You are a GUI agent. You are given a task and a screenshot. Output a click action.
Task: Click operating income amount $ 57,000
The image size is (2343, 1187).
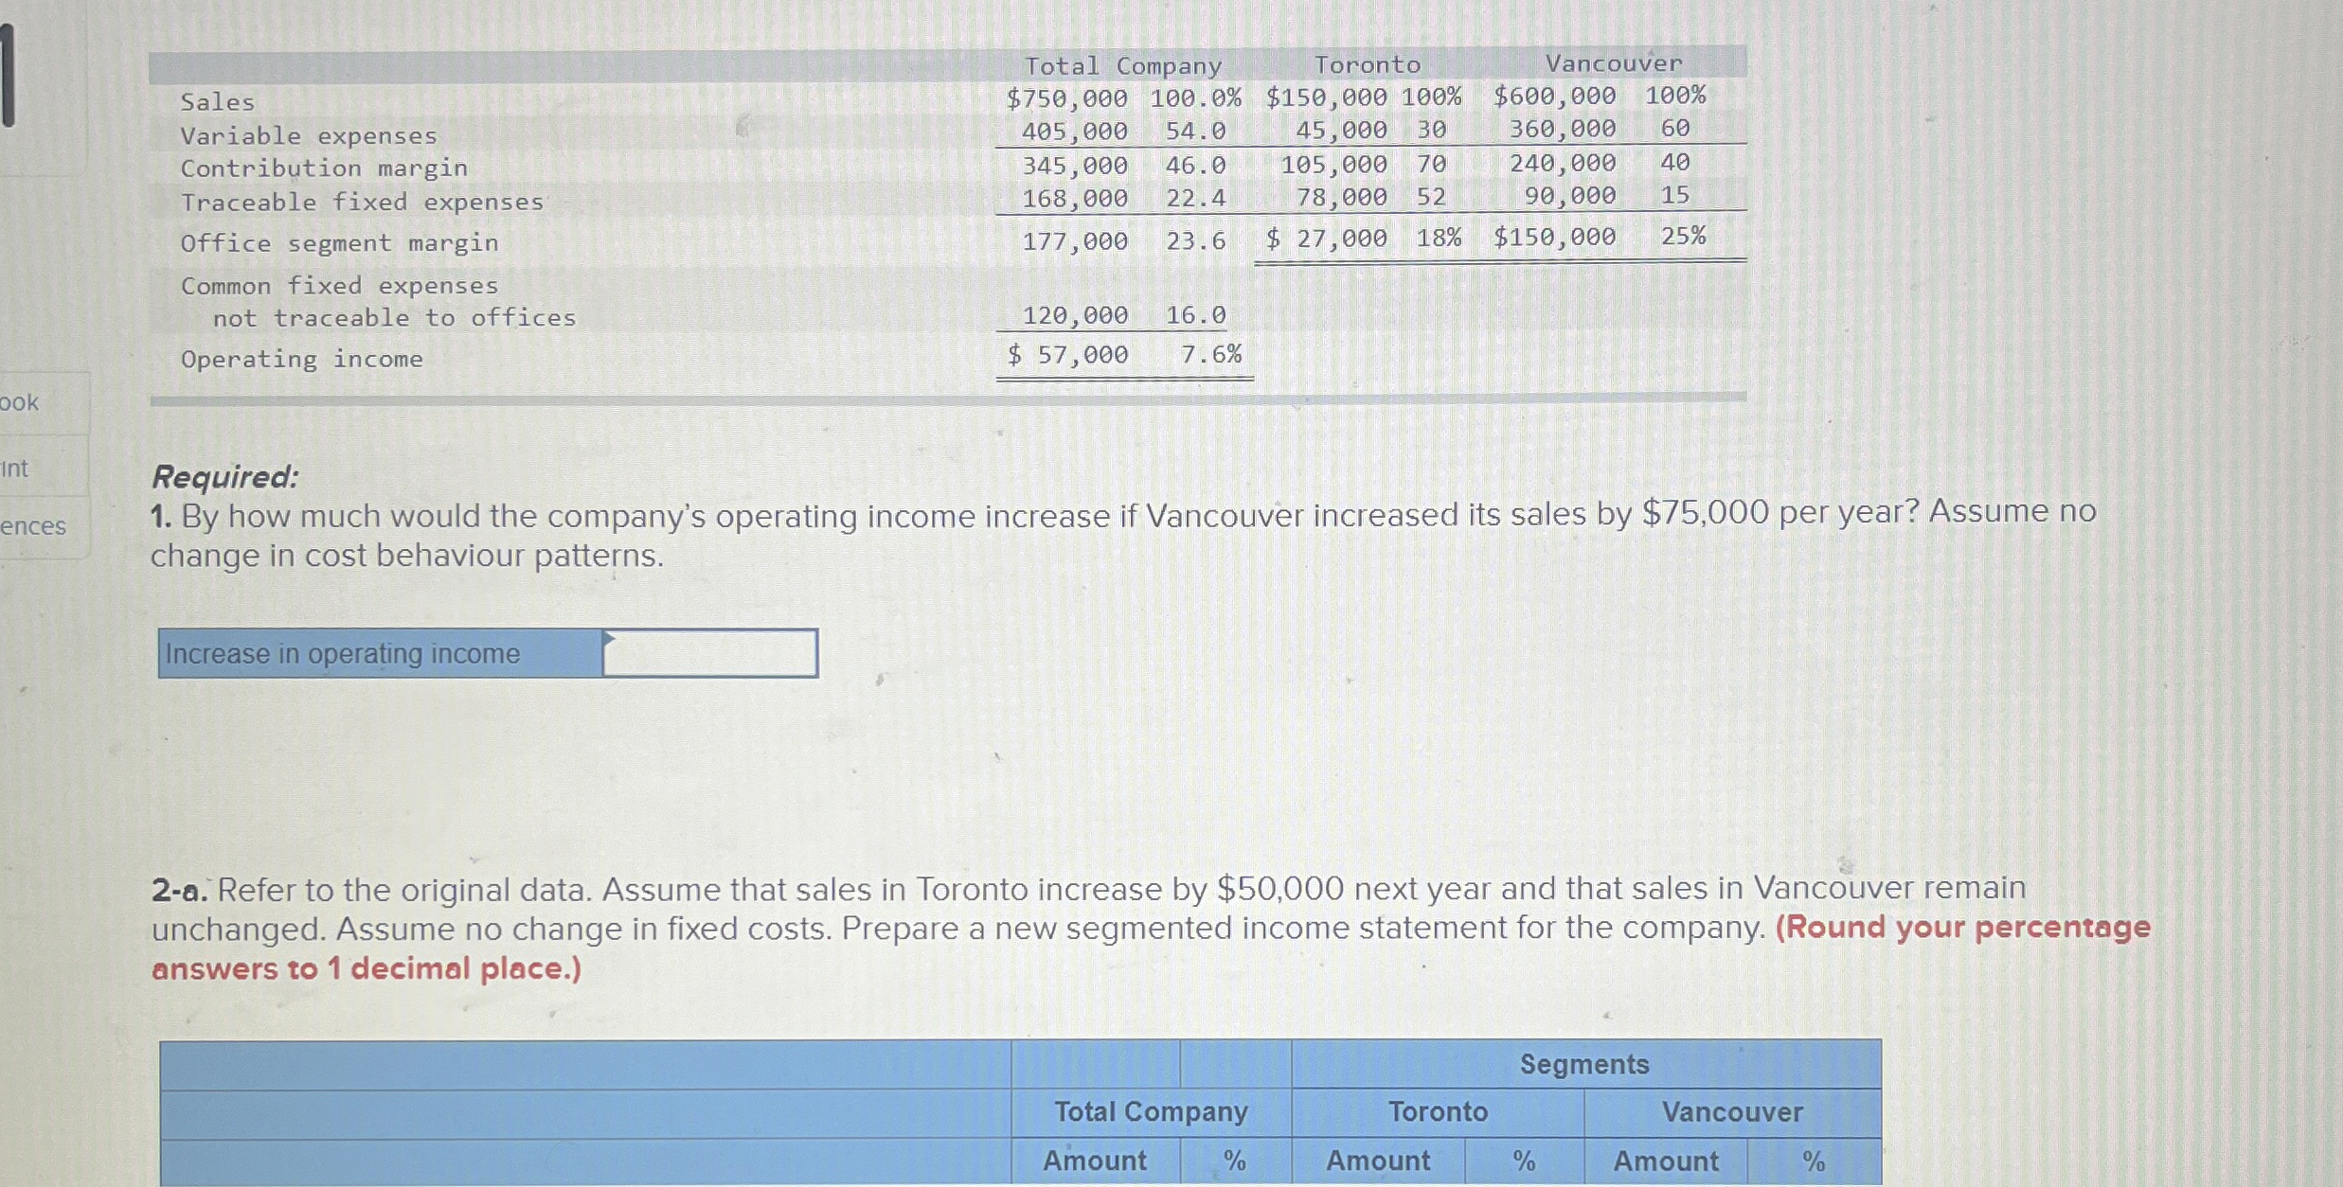[1067, 355]
